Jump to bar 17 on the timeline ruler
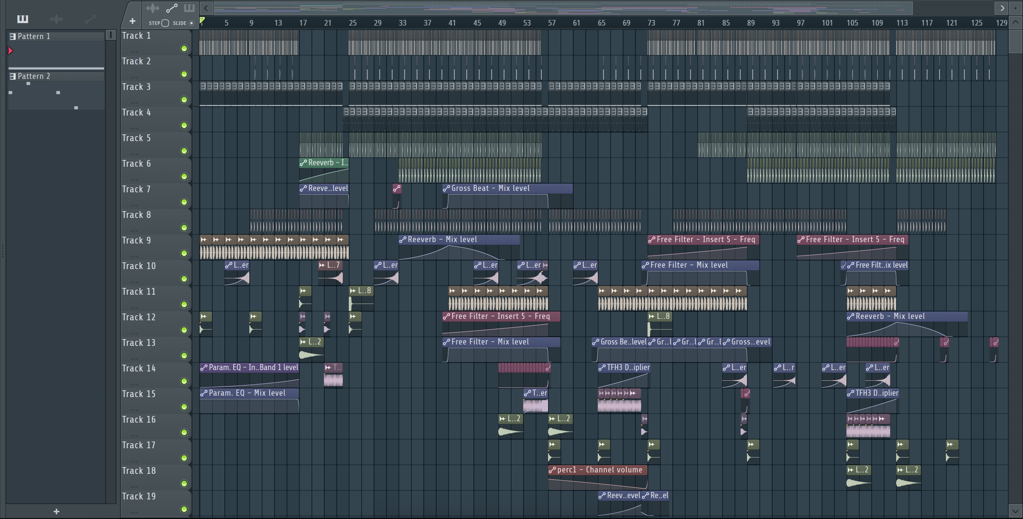Image resolution: width=1023 pixels, height=519 pixels. point(303,23)
